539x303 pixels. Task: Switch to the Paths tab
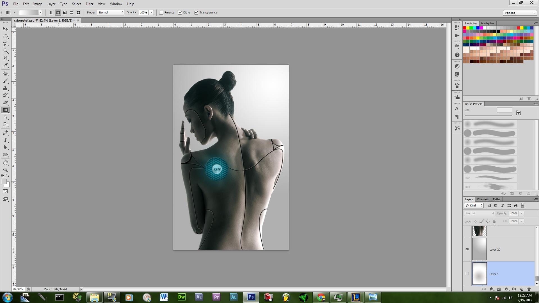pos(496,199)
